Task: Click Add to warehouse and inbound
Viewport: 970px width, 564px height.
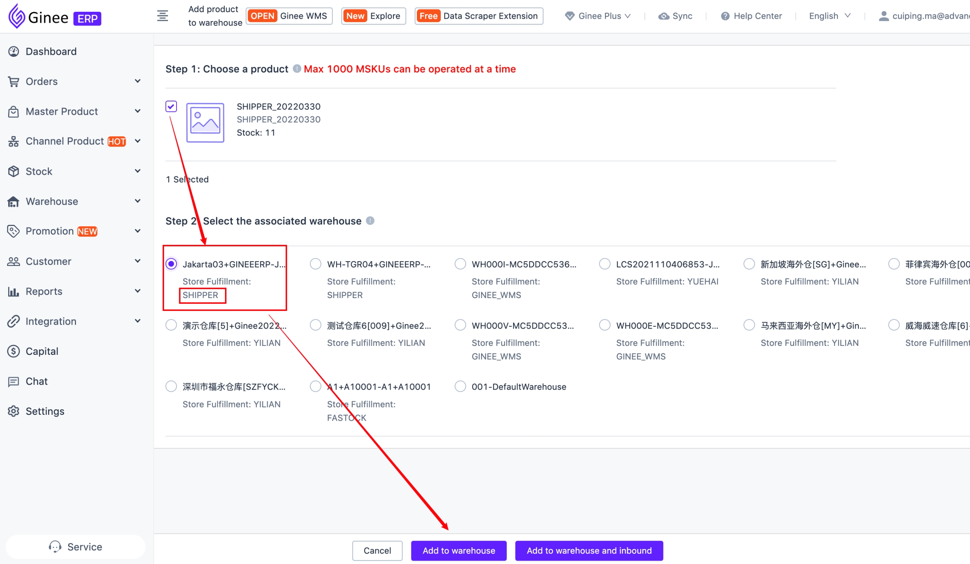Action: point(589,551)
